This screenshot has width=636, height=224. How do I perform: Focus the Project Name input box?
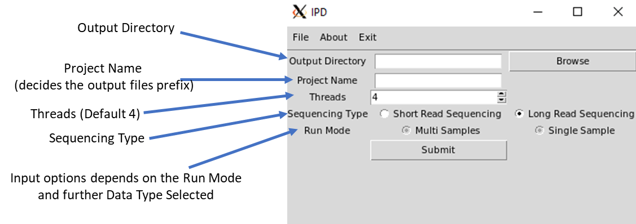coord(438,80)
